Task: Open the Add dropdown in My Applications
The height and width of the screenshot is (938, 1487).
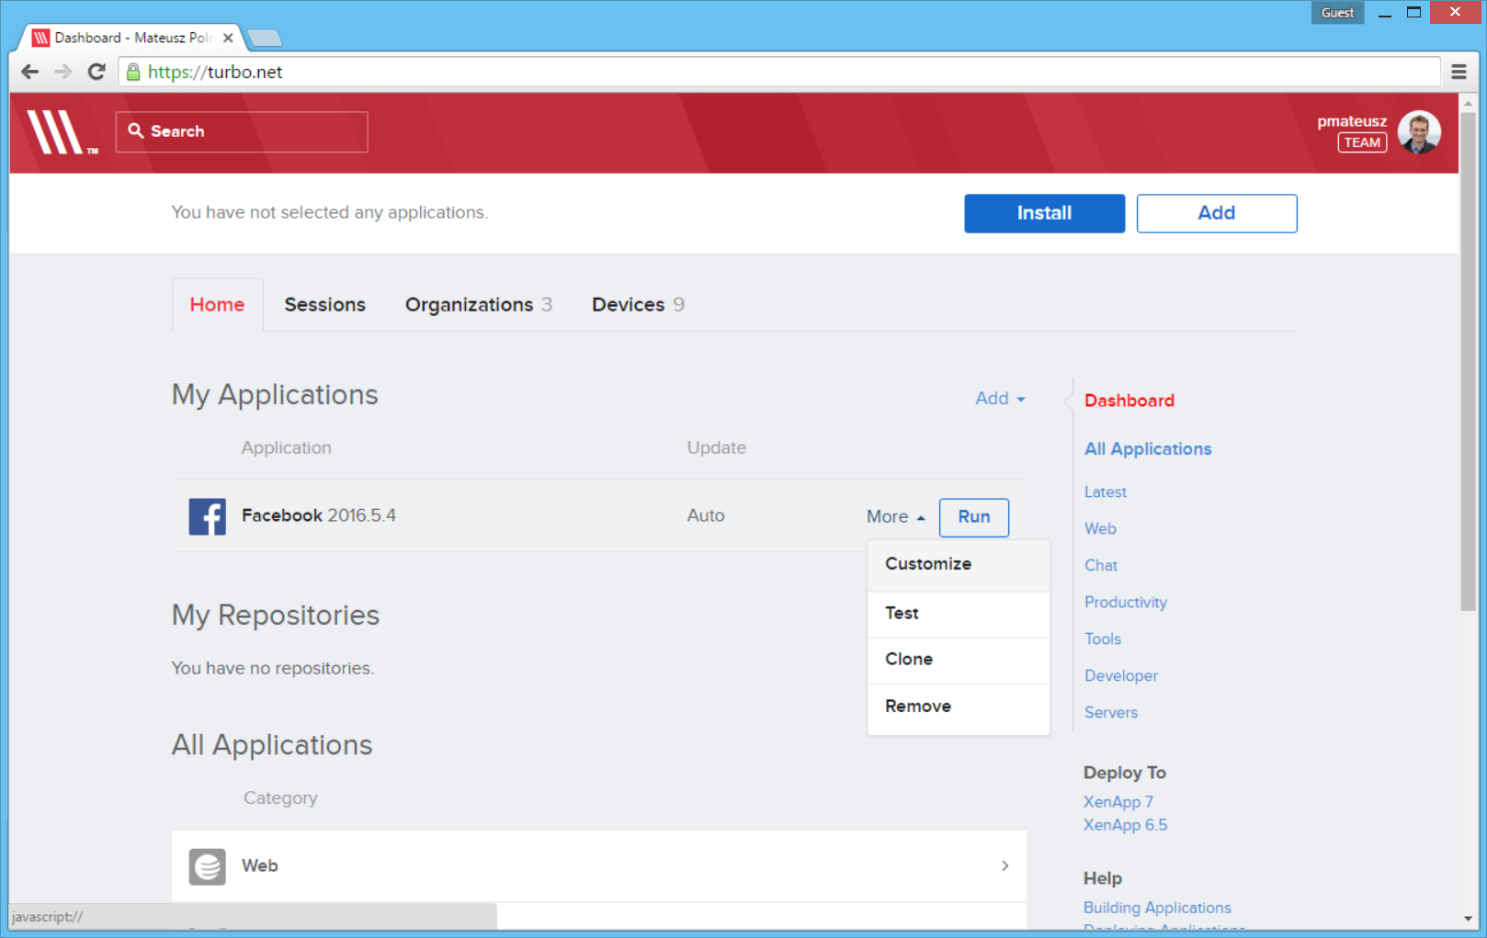Action: click(x=999, y=399)
